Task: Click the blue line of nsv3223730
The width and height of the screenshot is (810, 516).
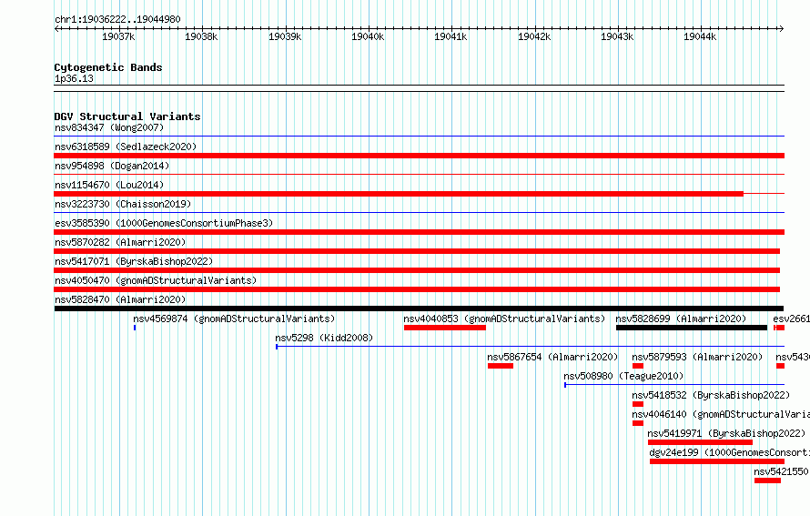Action: pos(419,213)
